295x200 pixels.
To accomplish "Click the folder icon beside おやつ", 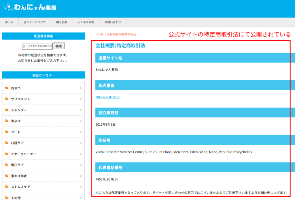I will (x=7, y=88).
